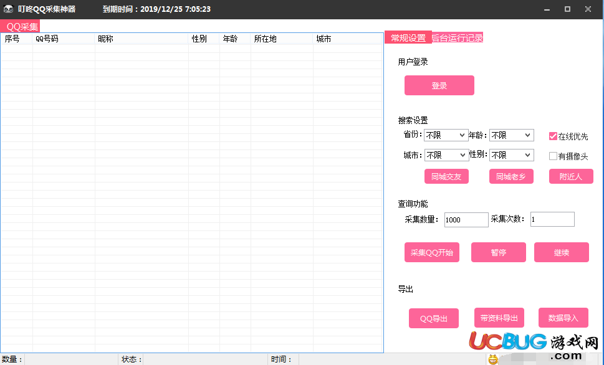The image size is (604, 365).
Task: Focus the 采集次数 input field
Action: (552, 219)
